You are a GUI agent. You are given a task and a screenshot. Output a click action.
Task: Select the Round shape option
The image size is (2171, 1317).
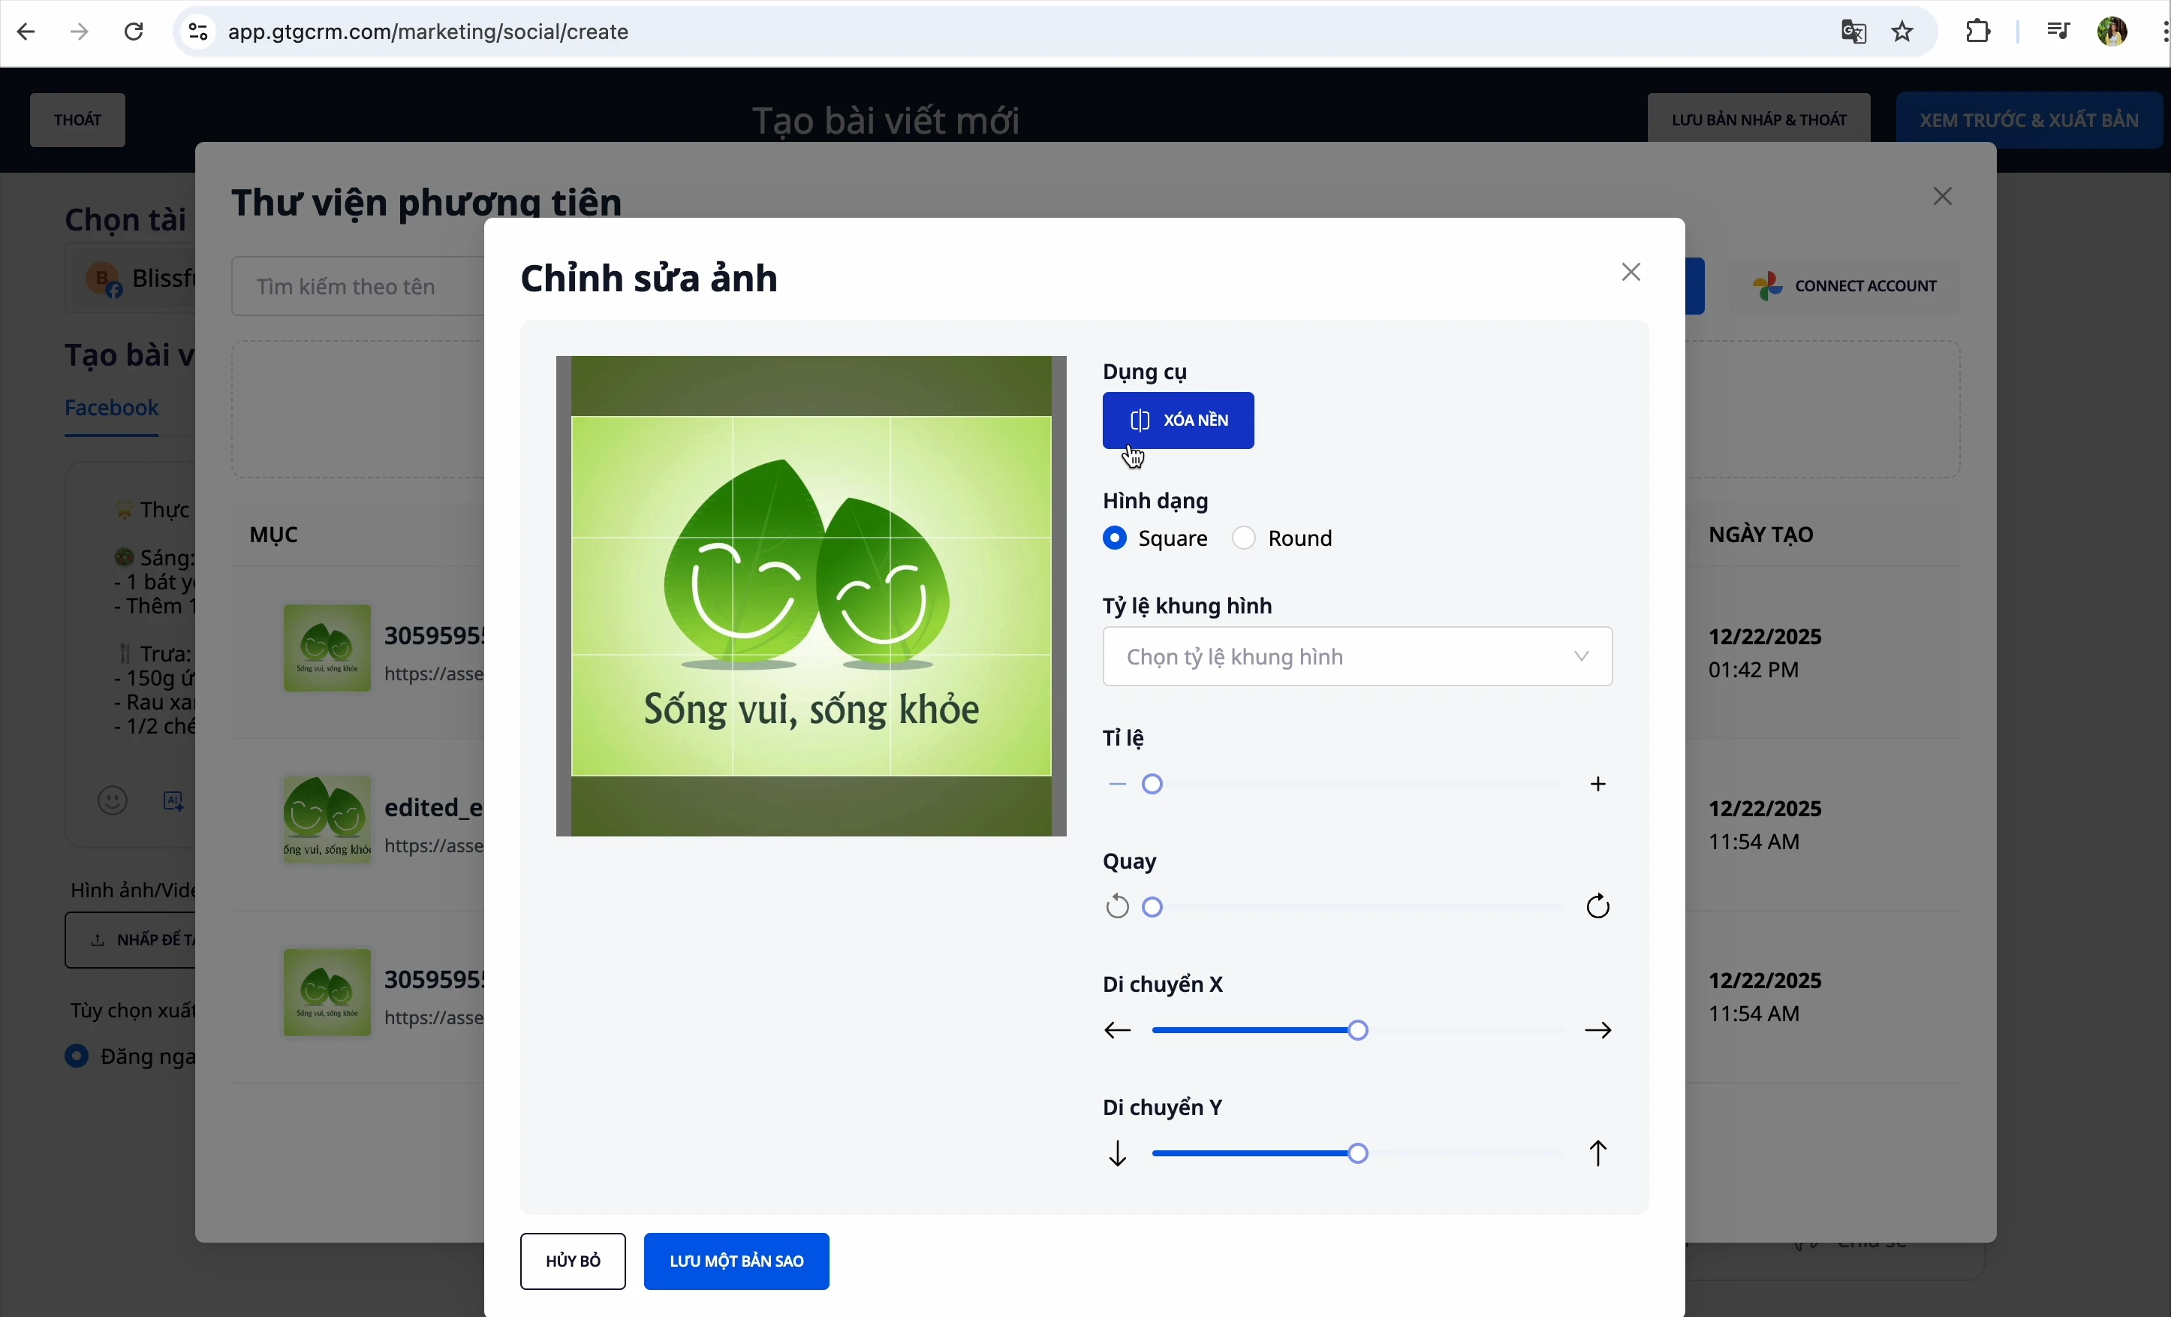click(1244, 538)
